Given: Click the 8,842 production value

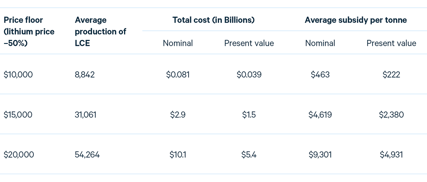Looking at the screenshot, I should pos(85,75).
